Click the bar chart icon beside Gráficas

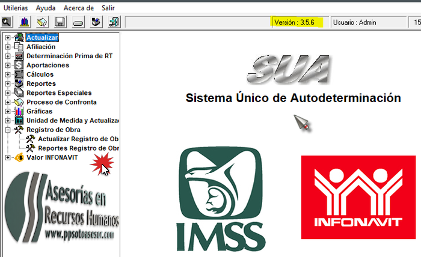click(19, 111)
